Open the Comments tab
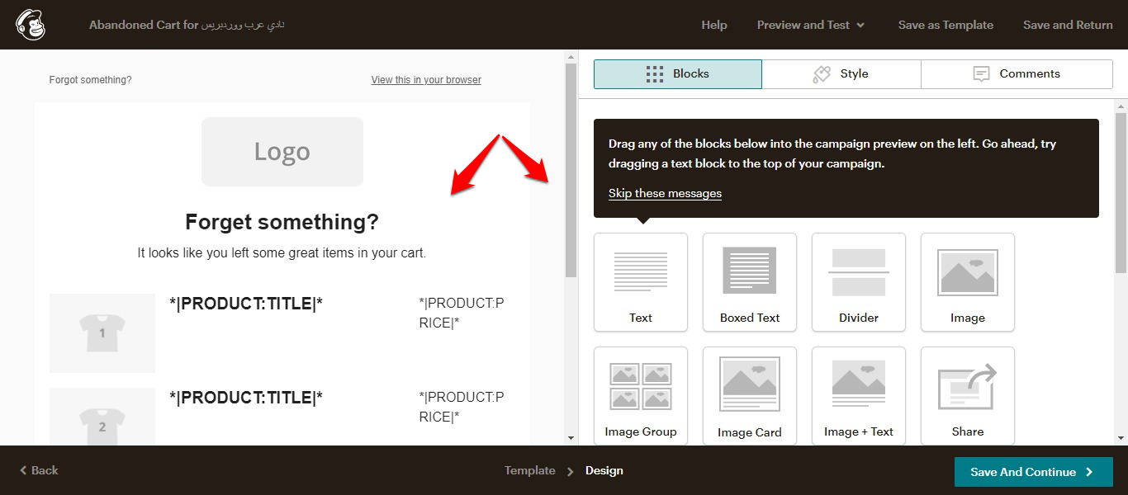 [1017, 73]
